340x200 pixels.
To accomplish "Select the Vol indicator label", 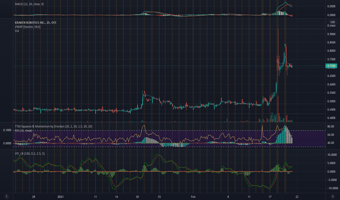I will tap(17, 31).
